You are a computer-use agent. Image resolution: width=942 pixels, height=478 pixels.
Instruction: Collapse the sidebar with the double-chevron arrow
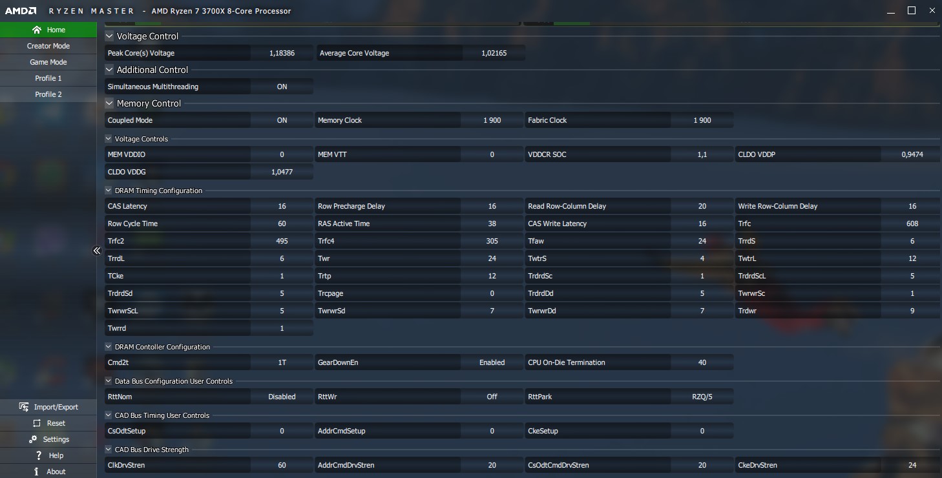(97, 251)
